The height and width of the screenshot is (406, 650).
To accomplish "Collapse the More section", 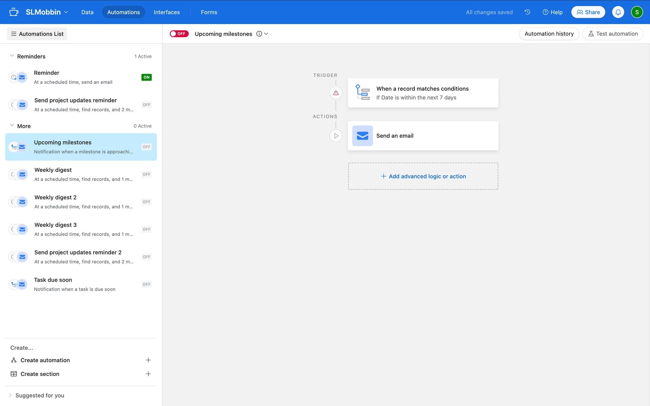I will 12,126.
